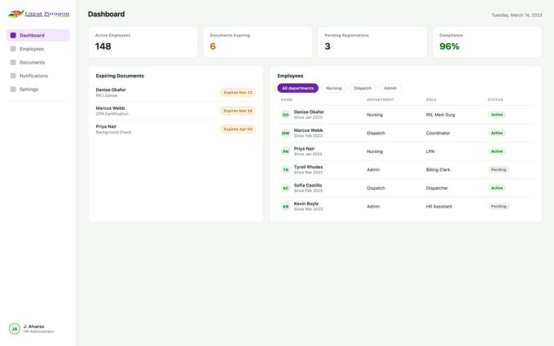Click Sofia Castillo's SC avatar
This screenshot has height=346, width=554.
(285, 188)
